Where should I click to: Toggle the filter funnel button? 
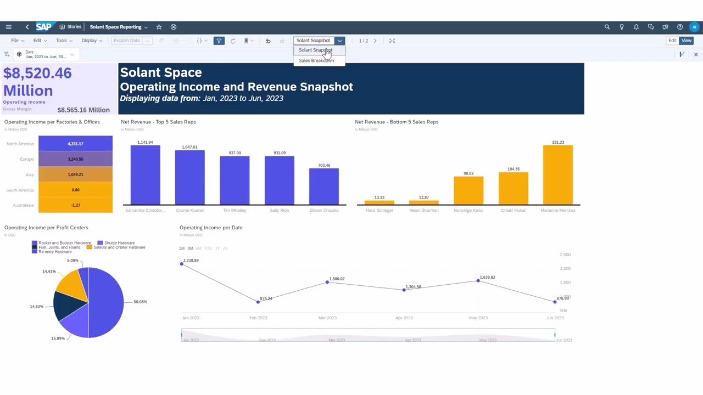pyautogui.click(x=219, y=41)
